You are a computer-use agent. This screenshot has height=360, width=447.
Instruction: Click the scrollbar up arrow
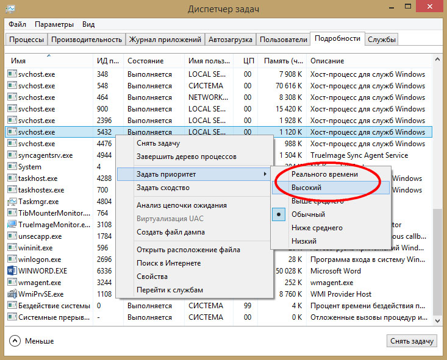(437, 59)
